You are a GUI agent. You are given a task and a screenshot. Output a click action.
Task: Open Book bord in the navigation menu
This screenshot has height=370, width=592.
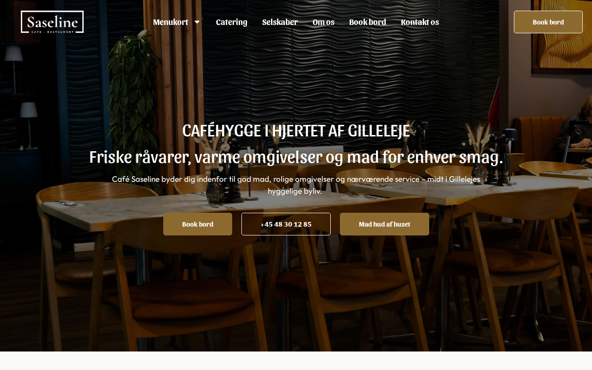368,22
